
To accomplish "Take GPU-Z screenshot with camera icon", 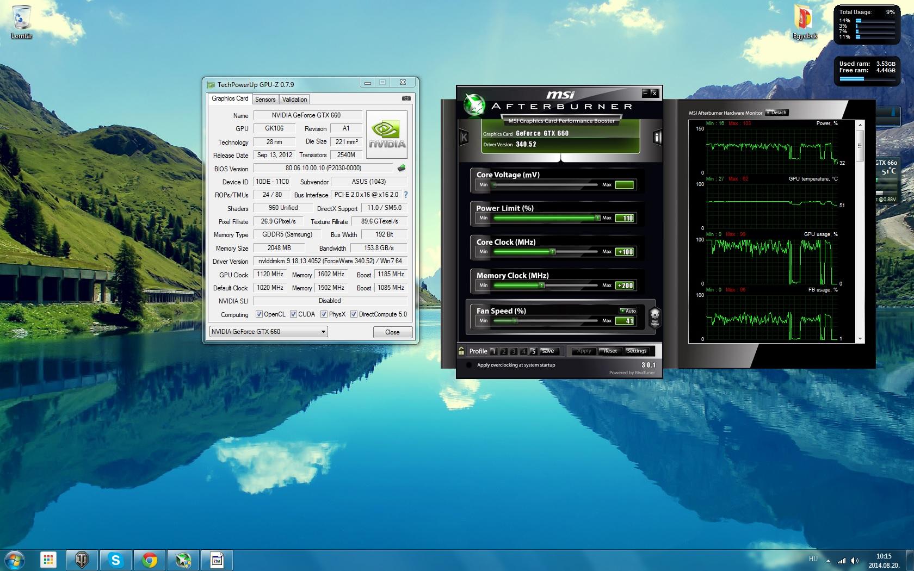I will [406, 98].
